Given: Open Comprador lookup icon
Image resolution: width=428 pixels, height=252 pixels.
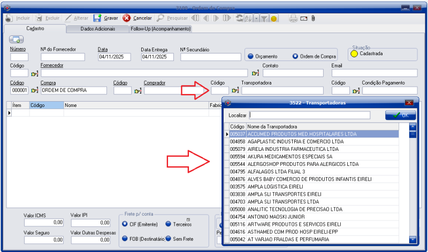Looking at the screenshot, I should click(x=137, y=91).
